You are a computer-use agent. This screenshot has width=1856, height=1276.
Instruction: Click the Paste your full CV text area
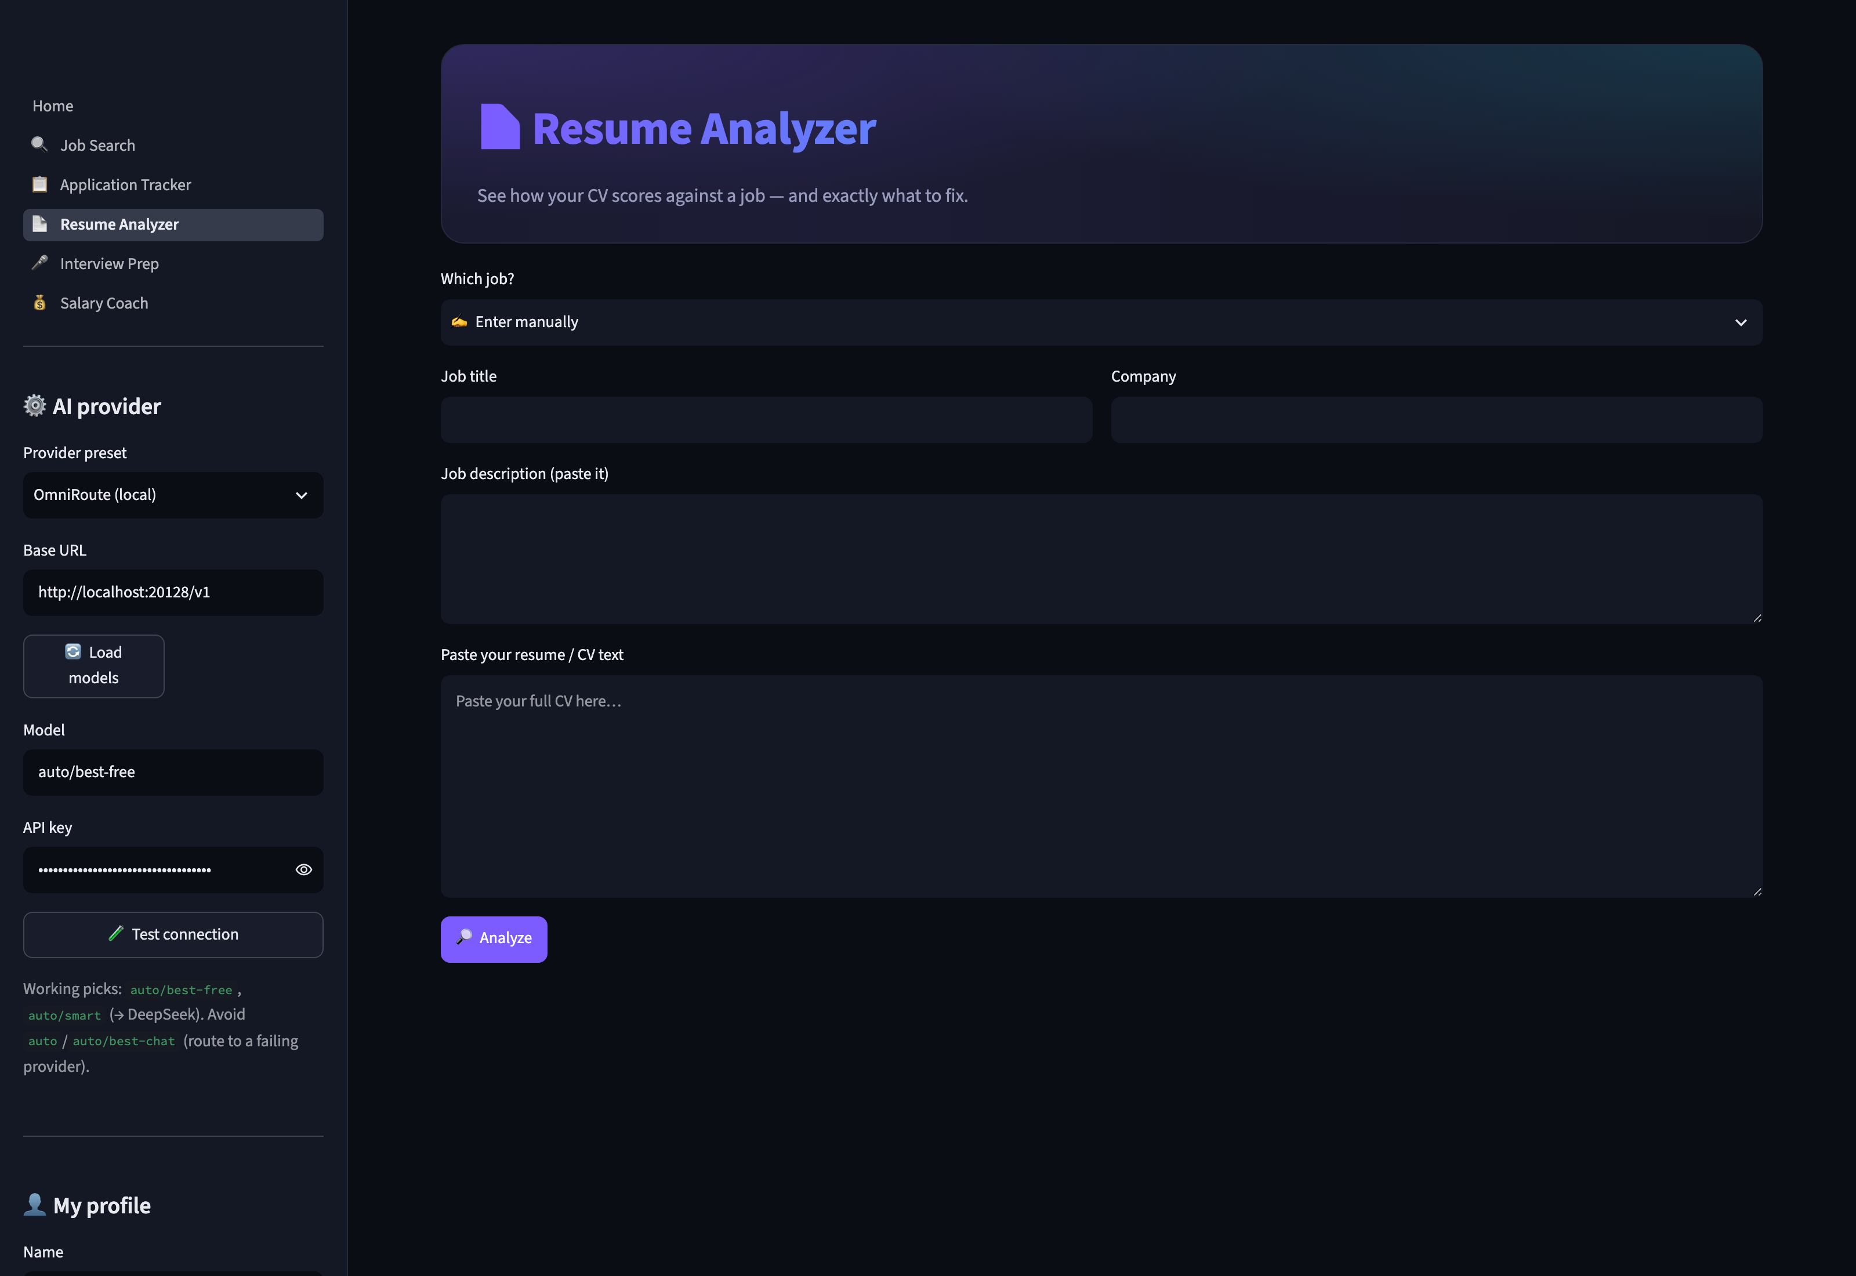pyautogui.click(x=1101, y=786)
